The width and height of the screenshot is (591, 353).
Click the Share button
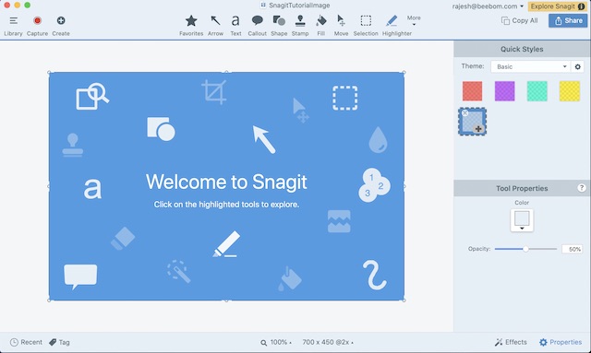point(568,20)
